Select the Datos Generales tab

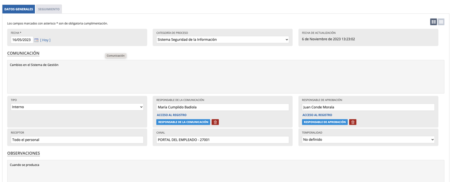click(x=19, y=9)
